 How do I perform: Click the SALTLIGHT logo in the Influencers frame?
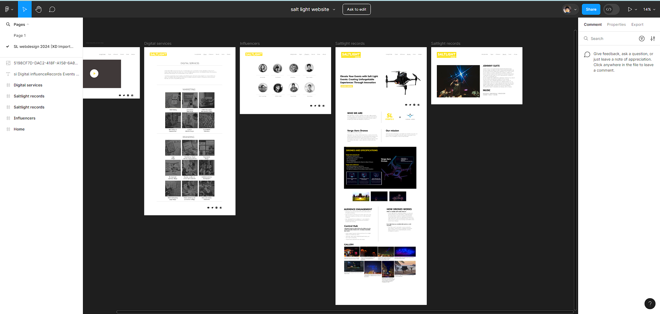(254, 54)
